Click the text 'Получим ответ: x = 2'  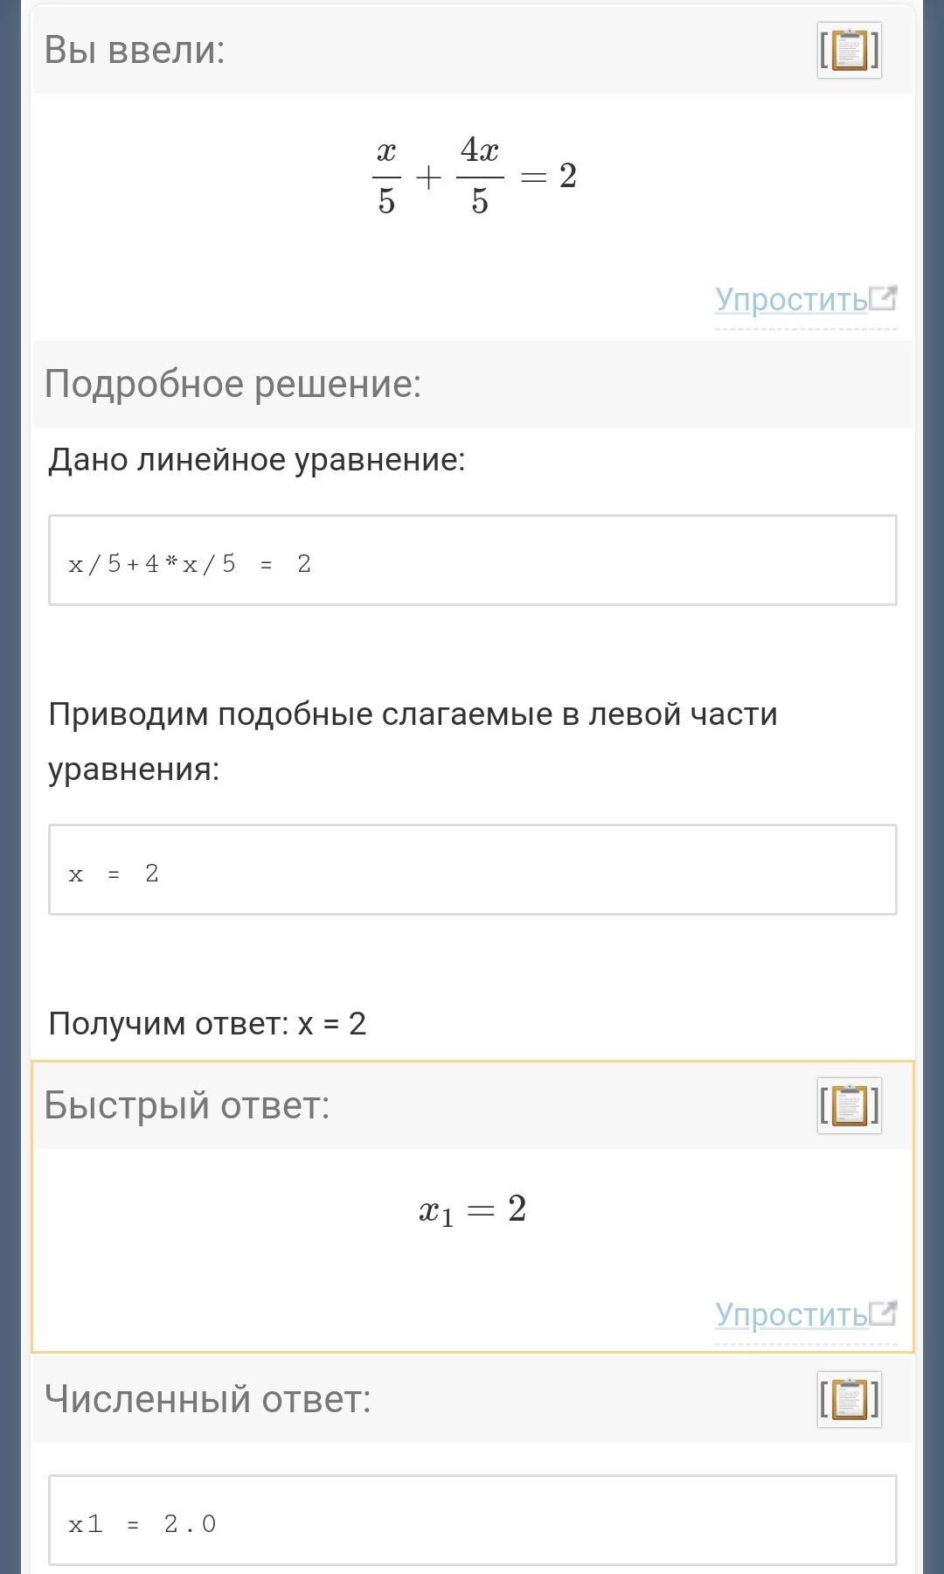[207, 1023]
